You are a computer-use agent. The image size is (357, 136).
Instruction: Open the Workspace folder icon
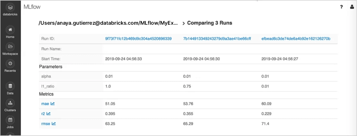pos(10,47)
